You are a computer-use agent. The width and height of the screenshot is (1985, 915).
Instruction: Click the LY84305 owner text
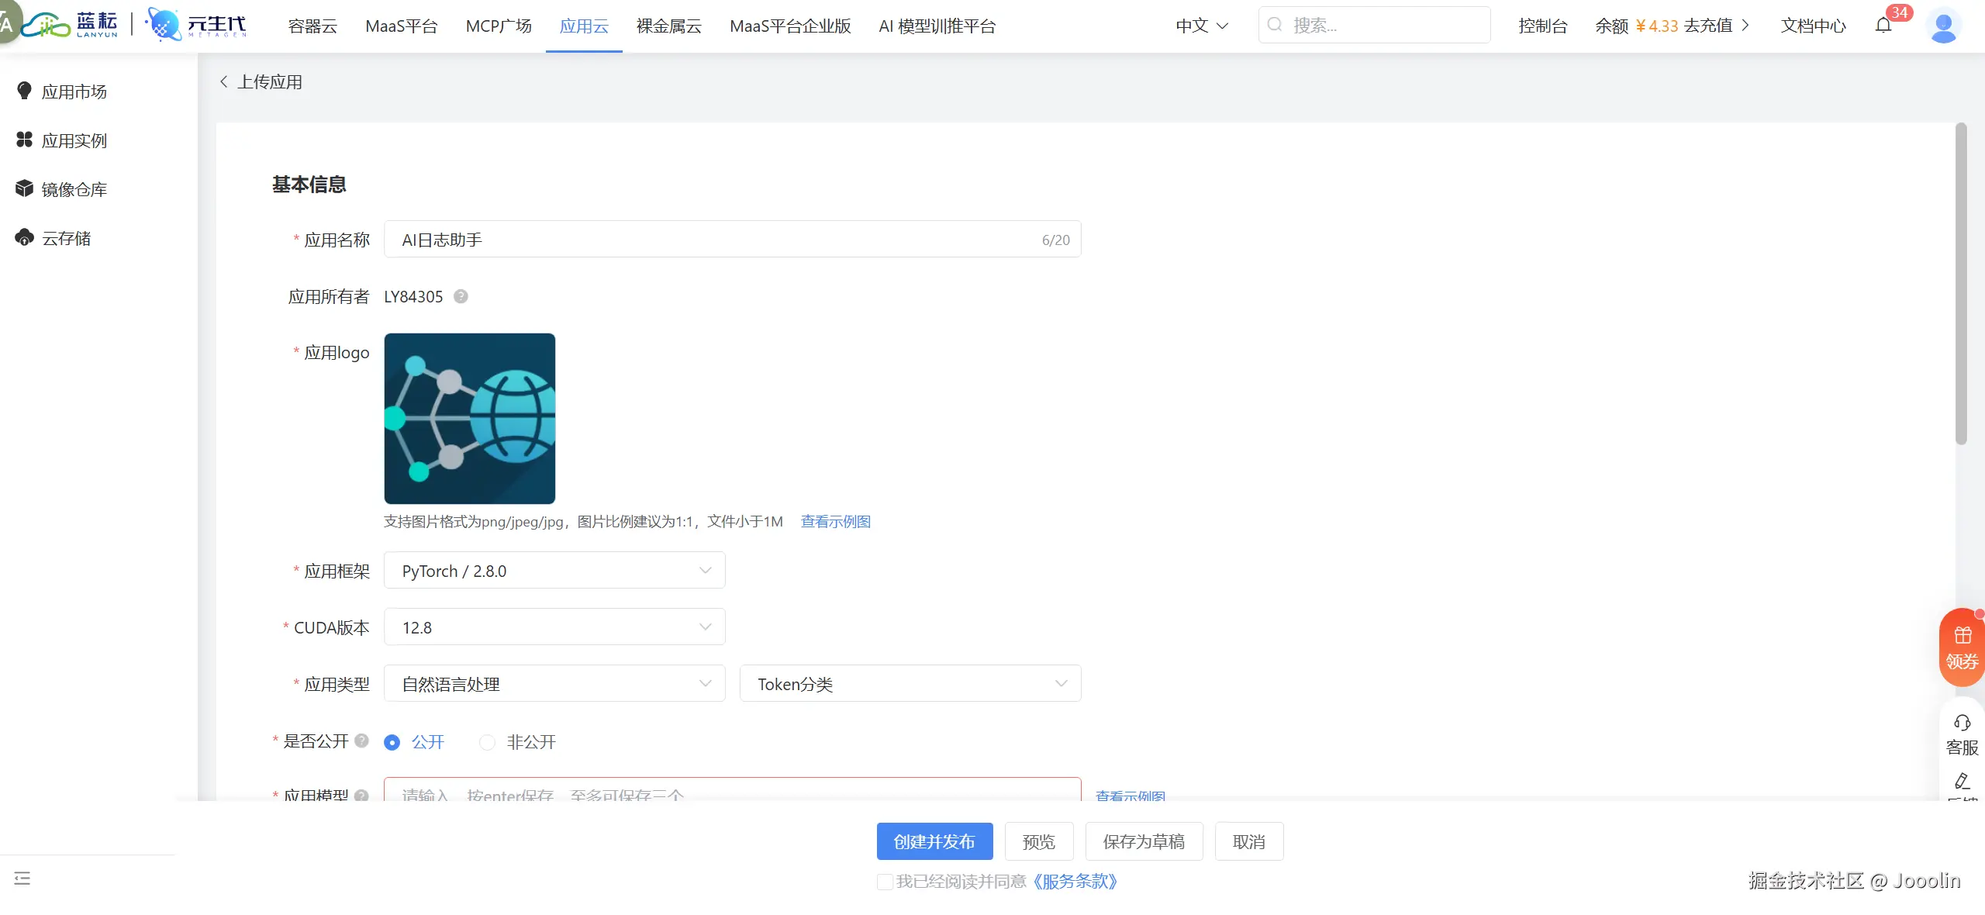tap(413, 296)
